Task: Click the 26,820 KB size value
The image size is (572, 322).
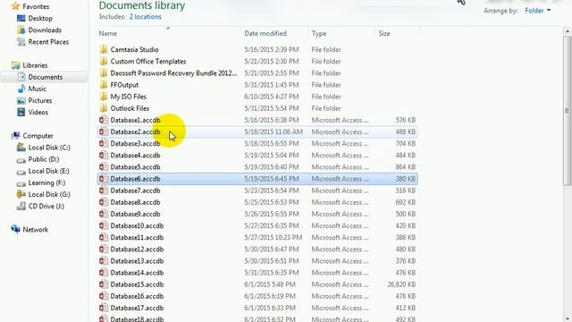Action: click(401, 284)
